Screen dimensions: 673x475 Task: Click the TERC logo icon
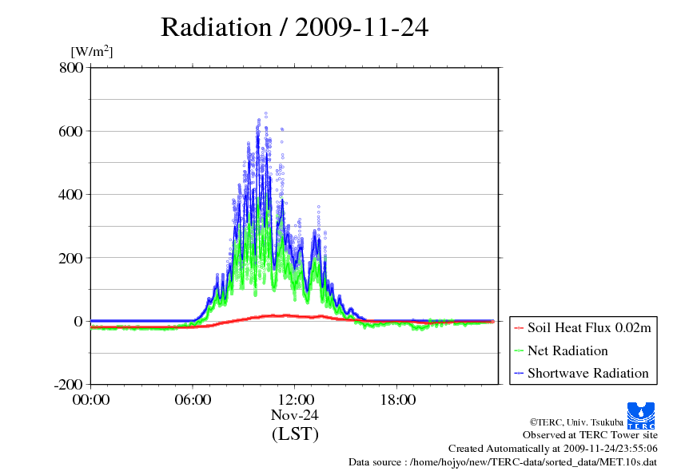[x=641, y=415]
